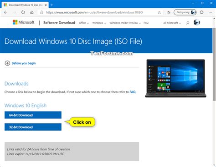
Task: Open a new tab with plus icon
Action: click(51, 5)
